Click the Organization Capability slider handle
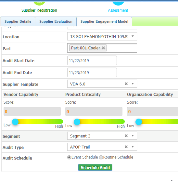178x181 pixels. click(x=139, y=122)
